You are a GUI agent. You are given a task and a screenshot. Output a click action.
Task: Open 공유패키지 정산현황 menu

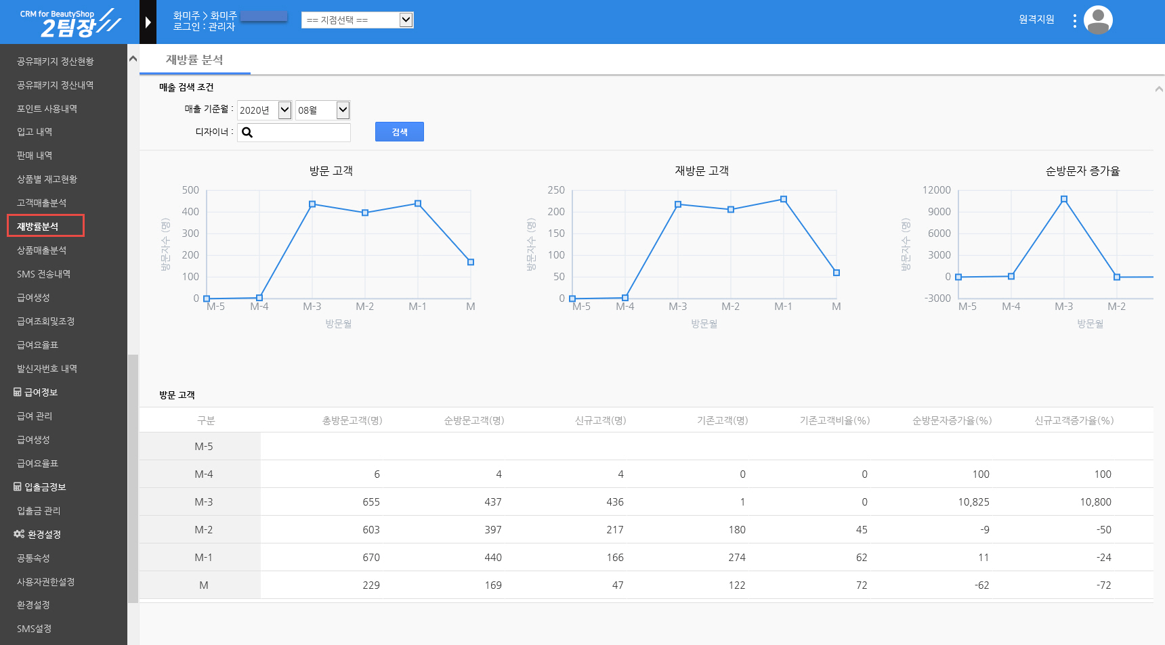coord(56,62)
